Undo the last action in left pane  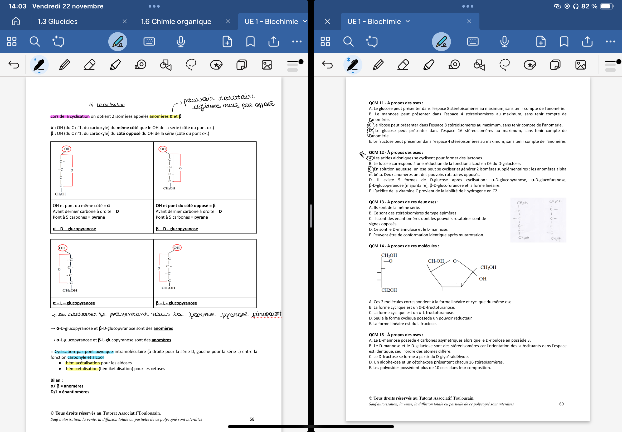(x=13, y=65)
